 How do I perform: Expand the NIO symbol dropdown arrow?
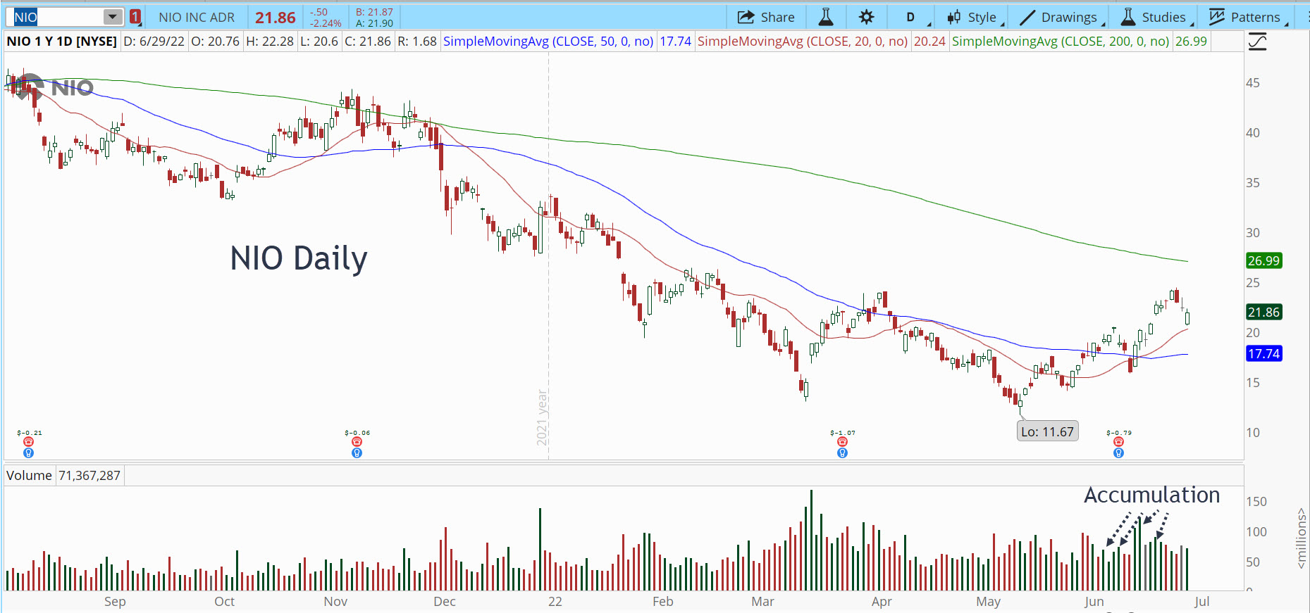[113, 17]
